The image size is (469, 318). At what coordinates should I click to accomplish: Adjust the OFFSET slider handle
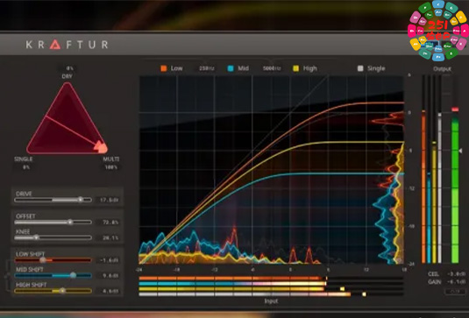click(70, 222)
